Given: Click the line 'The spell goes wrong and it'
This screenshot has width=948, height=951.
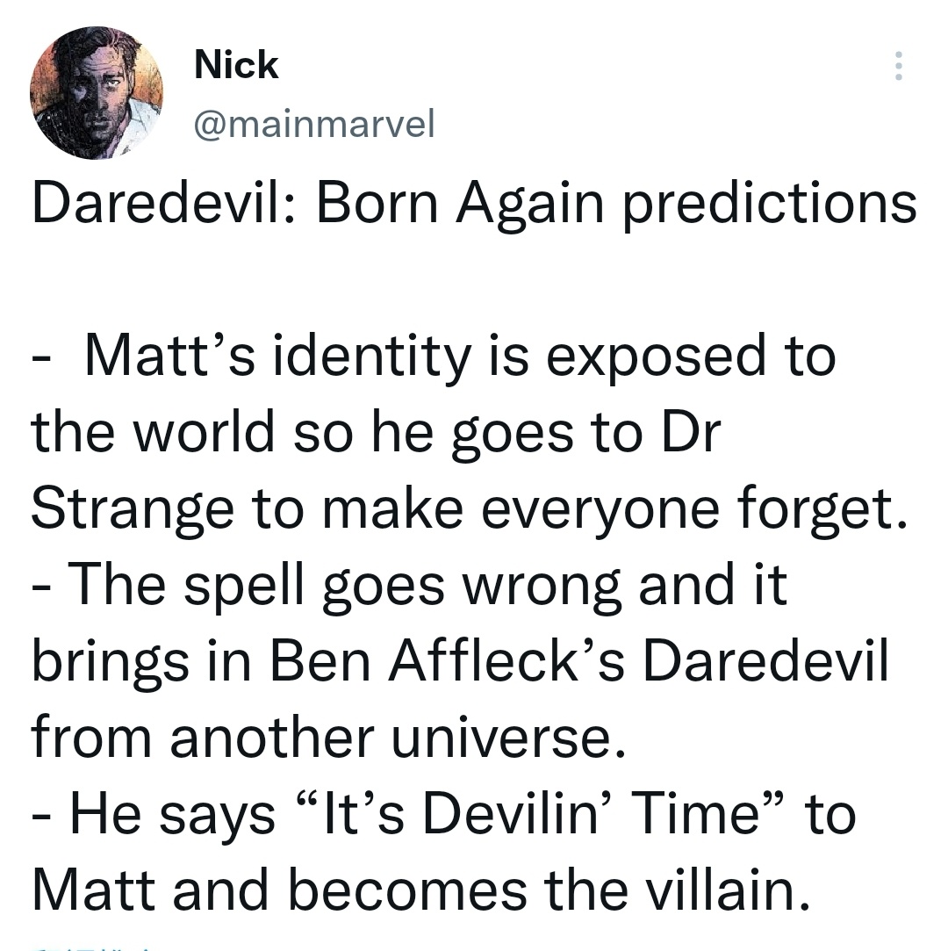Looking at the screenshot, I should [427, 585].
